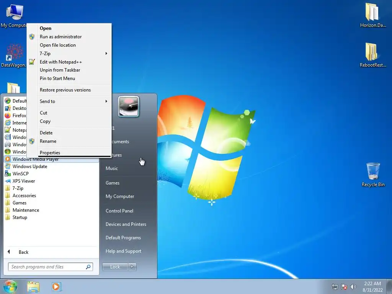Open the Action Center flag tray icon
The width and height of the screenshot is (392, 294).
coord(344,287)
